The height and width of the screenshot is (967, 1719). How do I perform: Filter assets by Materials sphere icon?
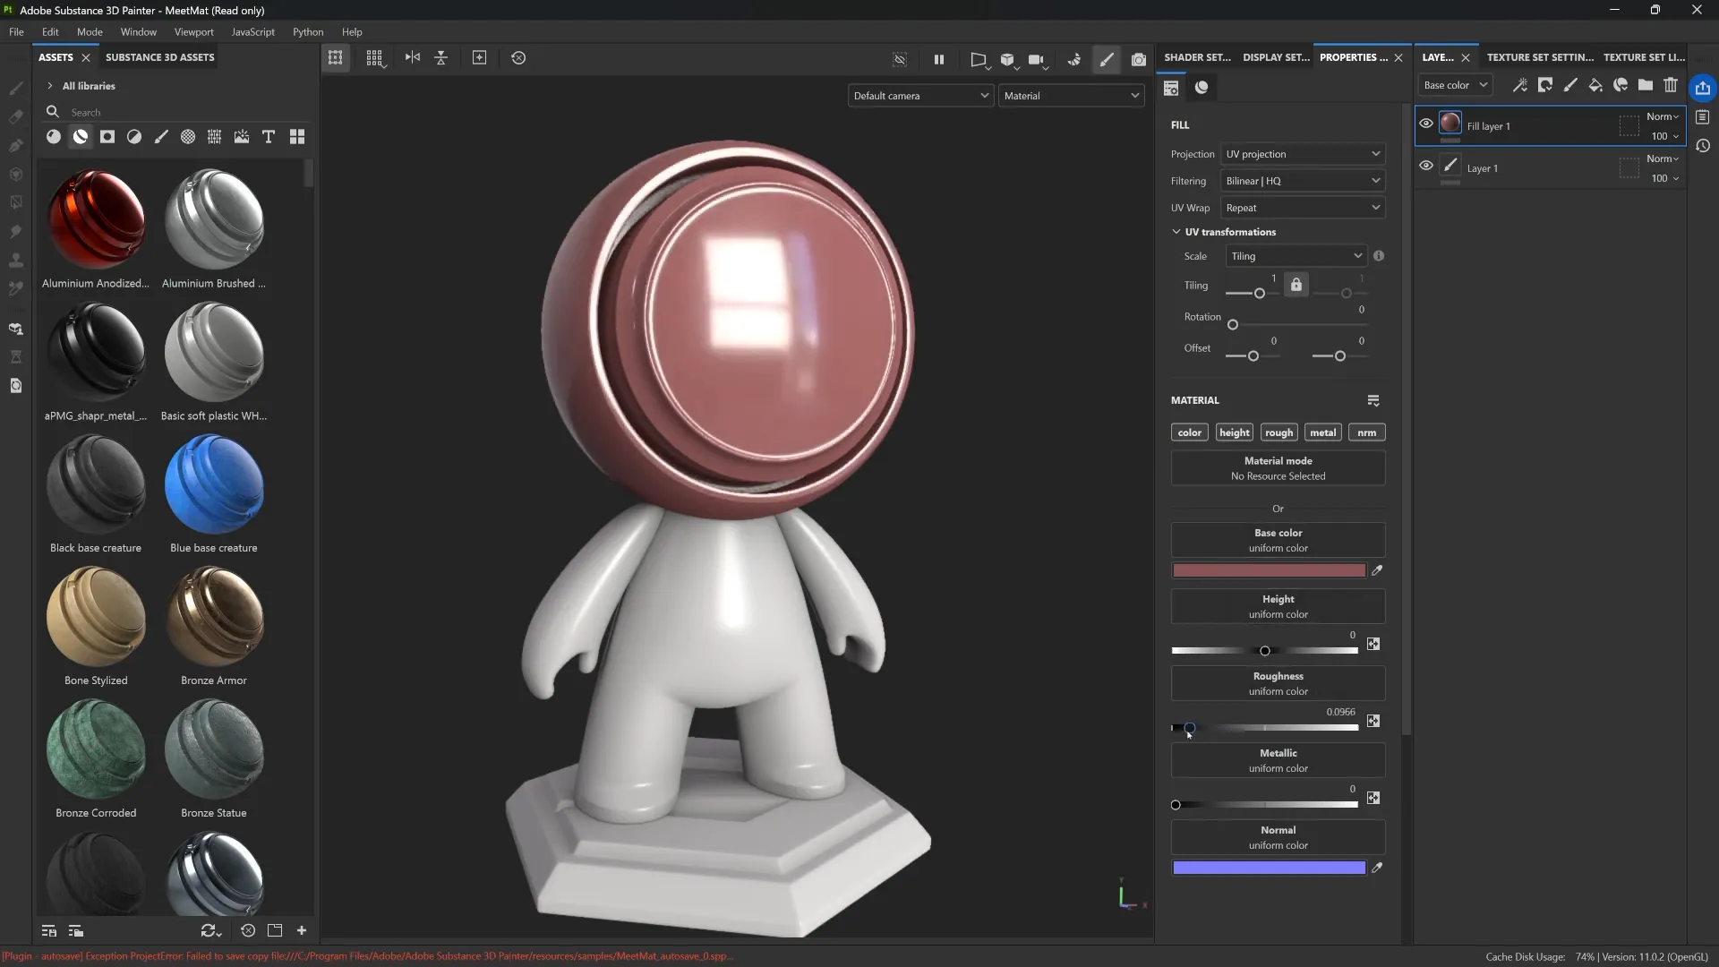pos(54,137)
